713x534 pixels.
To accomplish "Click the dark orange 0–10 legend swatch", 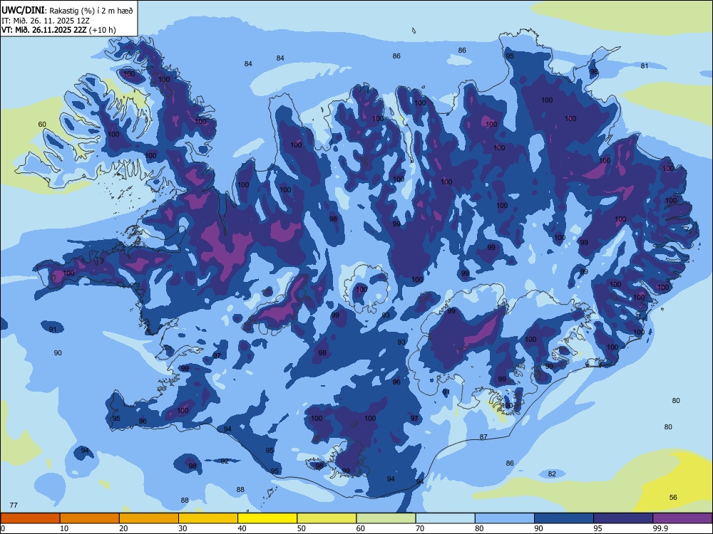I will (x=30, y=518).
